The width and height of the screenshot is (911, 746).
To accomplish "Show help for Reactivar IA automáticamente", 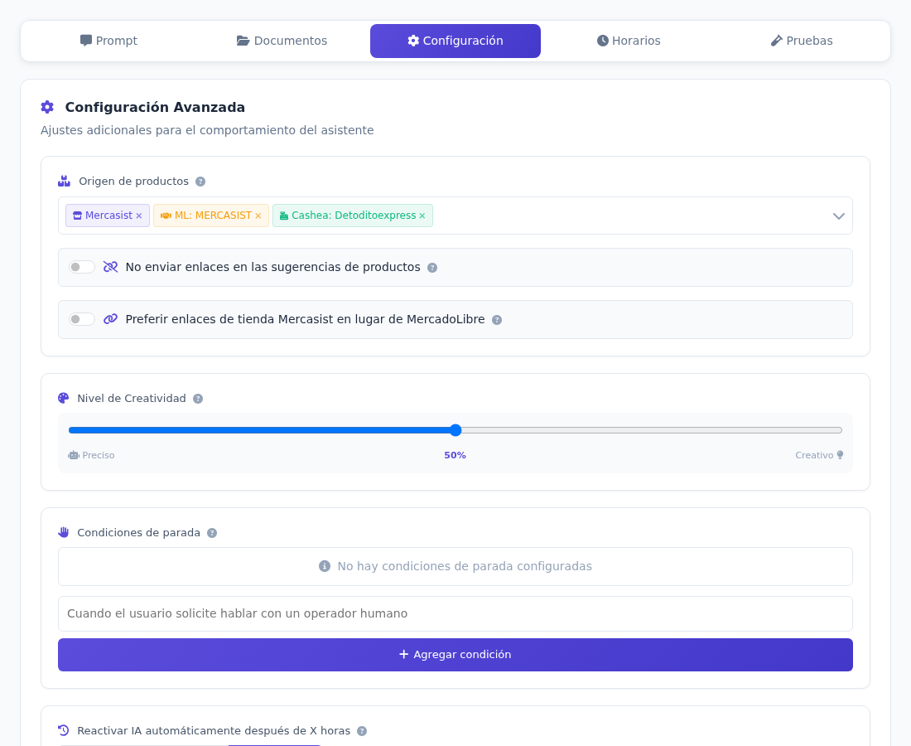I will (x=362, y=731).
